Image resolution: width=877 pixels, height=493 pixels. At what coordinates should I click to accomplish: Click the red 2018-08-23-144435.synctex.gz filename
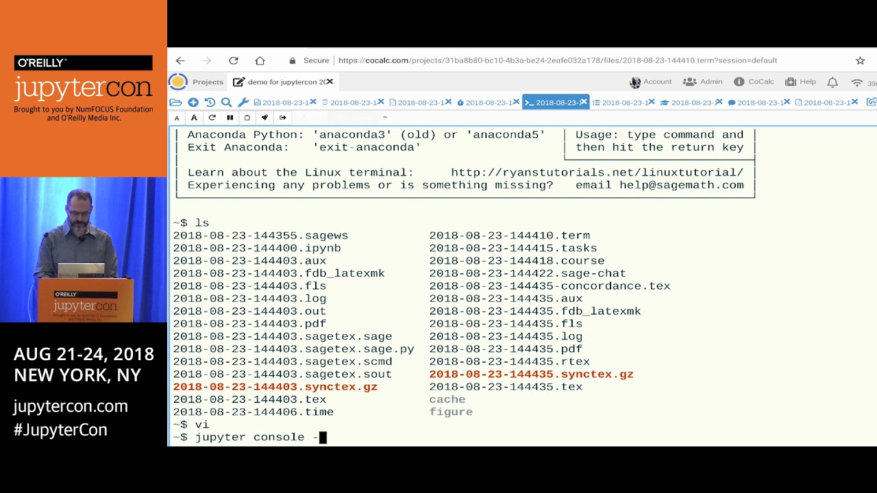(x=532, y=375)
